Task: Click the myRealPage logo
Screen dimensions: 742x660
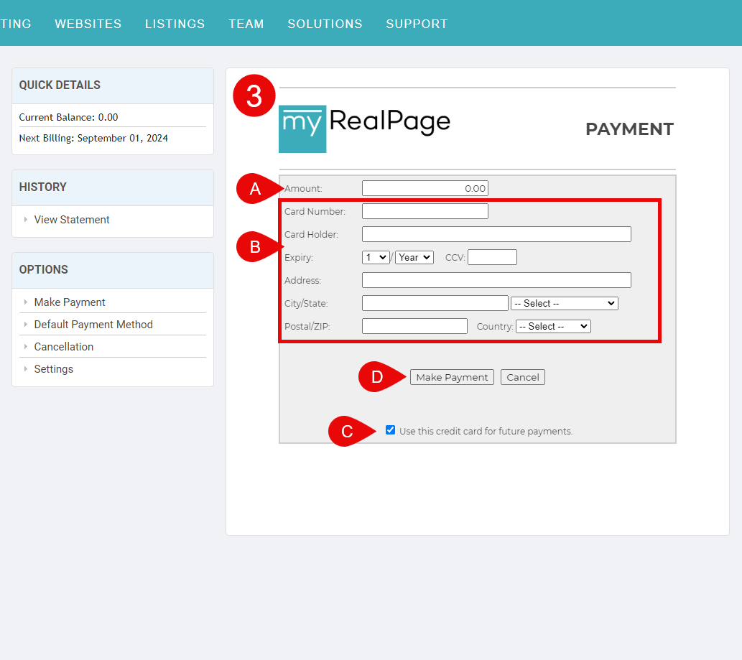Action: point(364,129)
